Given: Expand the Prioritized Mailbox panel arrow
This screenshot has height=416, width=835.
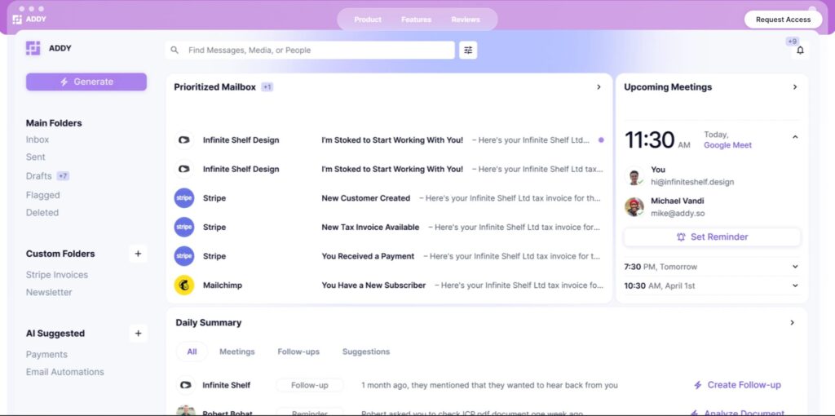Looking at the screenshot, I should pyautogui.click(x=599, y=87).
